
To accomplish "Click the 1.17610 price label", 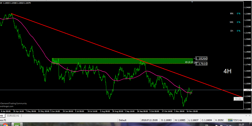I will (x=201, y=63).
